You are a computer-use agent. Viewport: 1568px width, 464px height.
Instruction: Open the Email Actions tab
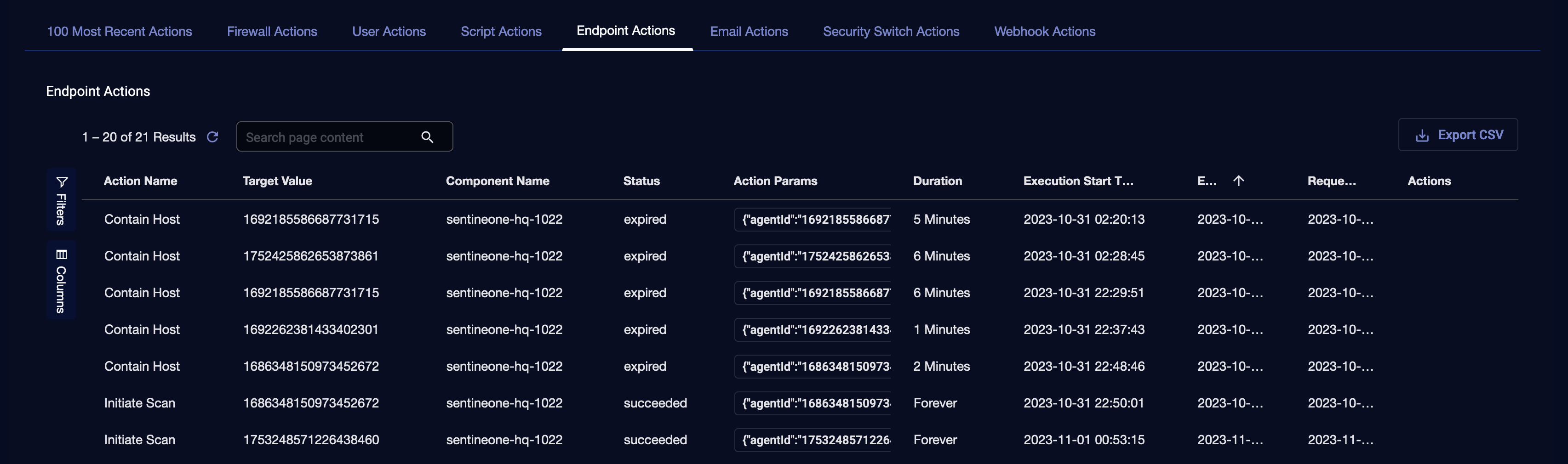point(749,32)
